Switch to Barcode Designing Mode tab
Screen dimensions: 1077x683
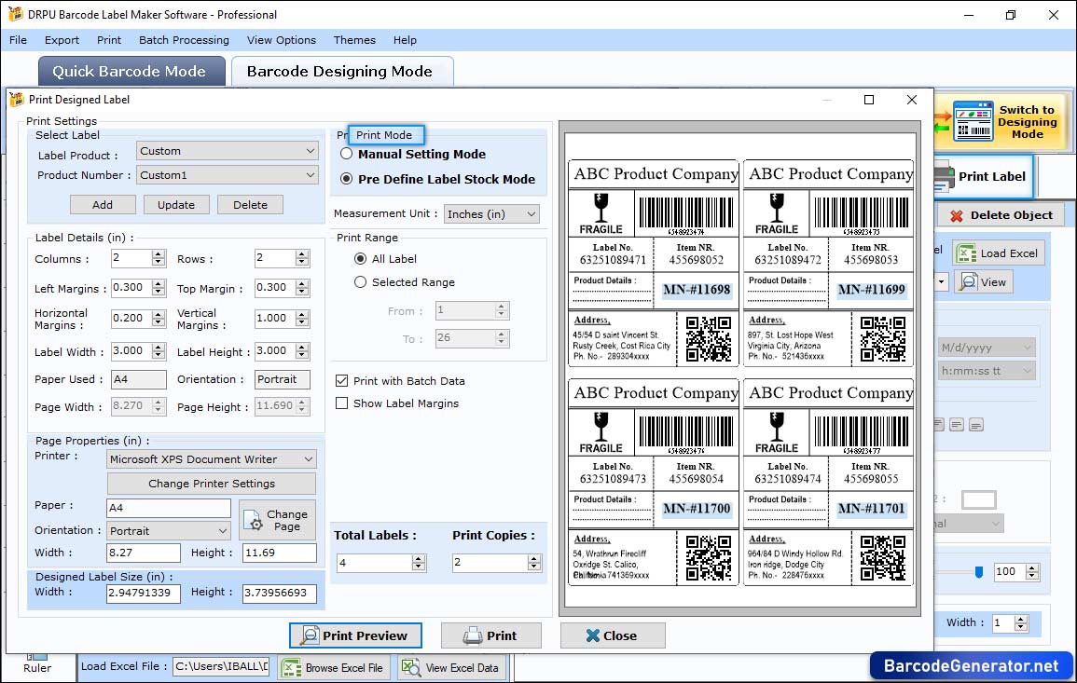click(x=339, y=72)
